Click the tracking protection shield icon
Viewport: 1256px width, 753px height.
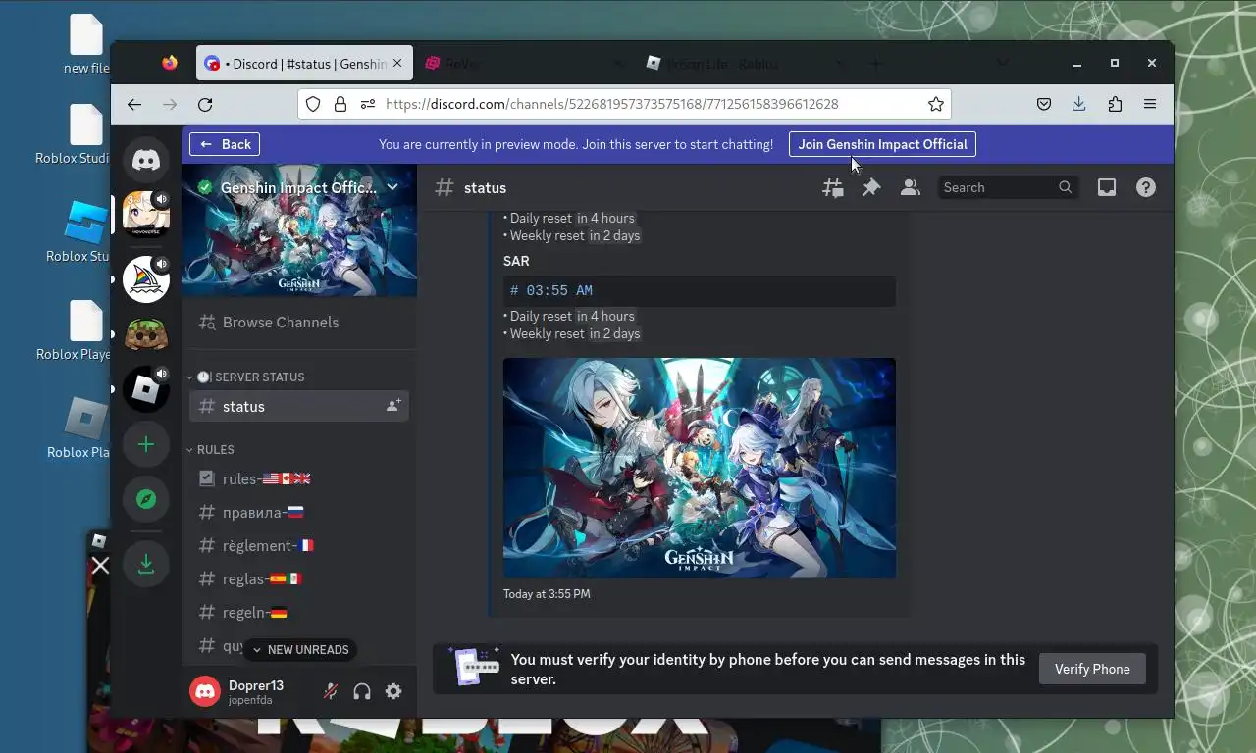pyautogui.click(x=313, y=104)
